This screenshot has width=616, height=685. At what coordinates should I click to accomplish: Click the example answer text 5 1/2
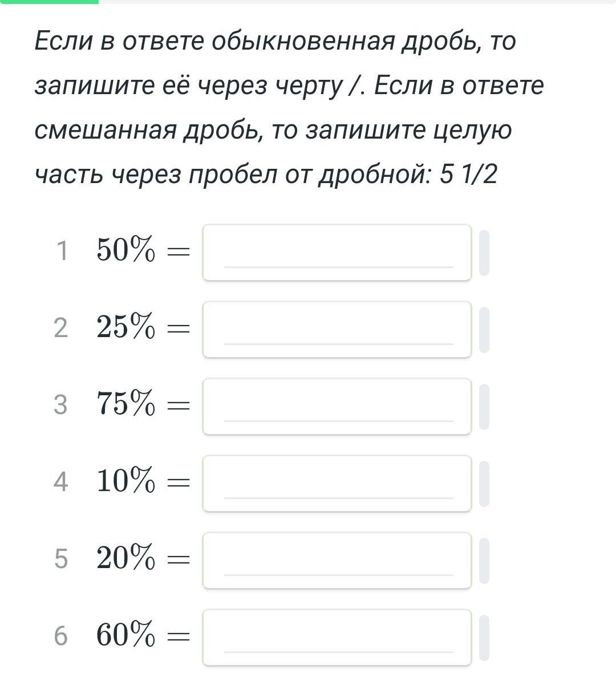(x=468, y=175)
